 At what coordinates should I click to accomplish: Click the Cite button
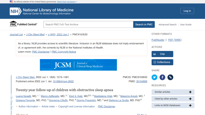coord(162,54)
